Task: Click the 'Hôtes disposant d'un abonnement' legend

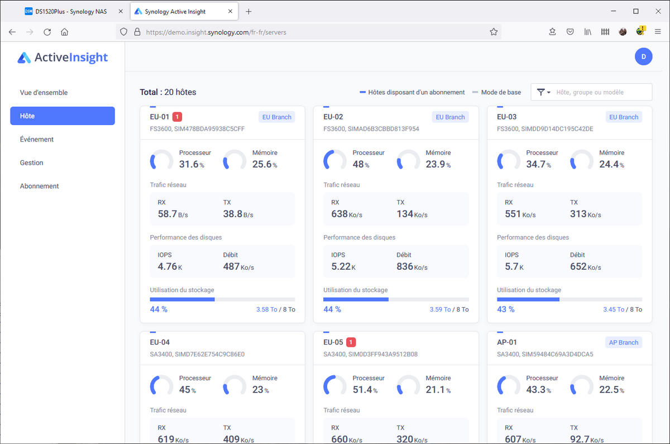Action: point(412,92)
